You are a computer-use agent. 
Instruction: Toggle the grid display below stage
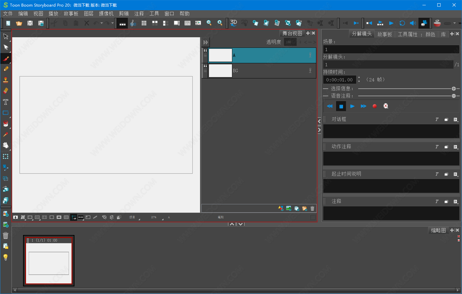(x=66, y=217)
